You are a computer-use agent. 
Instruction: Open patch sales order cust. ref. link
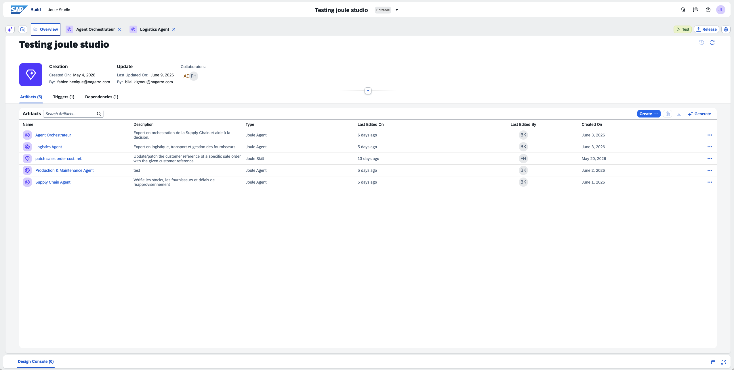(x=59, y=159)
